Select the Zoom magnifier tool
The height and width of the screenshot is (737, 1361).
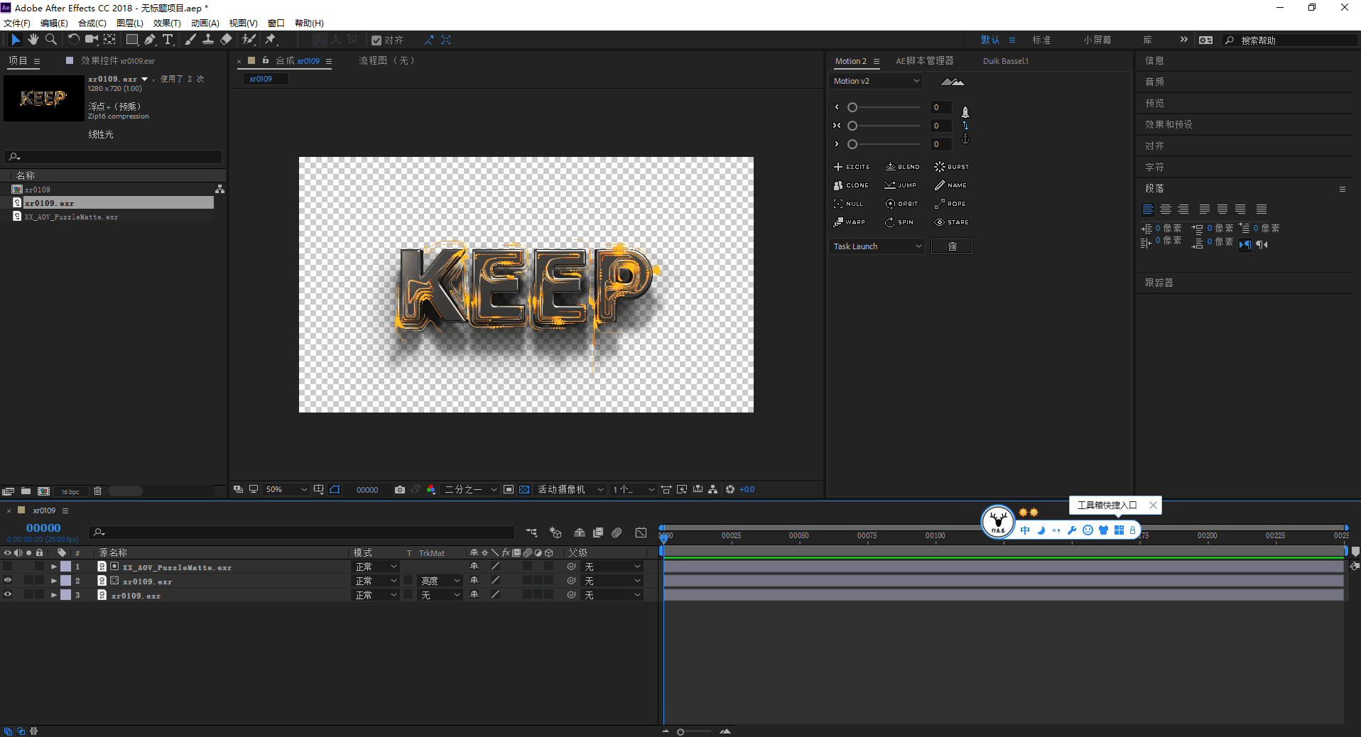click(51, 40)
